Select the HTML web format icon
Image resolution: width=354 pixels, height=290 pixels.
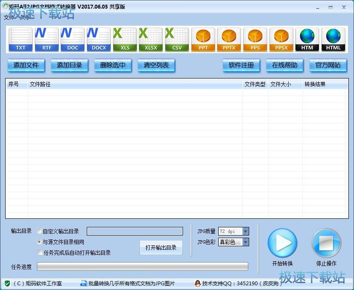[x=333, y=39]
